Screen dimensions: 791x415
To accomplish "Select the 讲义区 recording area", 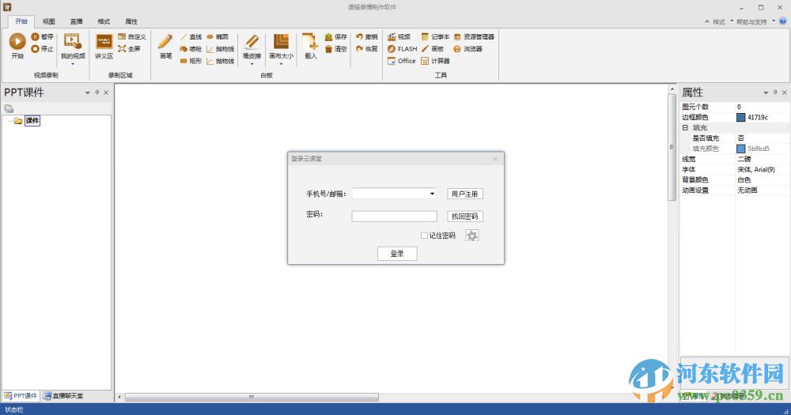I will pyautogui.click(x=104, y=47).
